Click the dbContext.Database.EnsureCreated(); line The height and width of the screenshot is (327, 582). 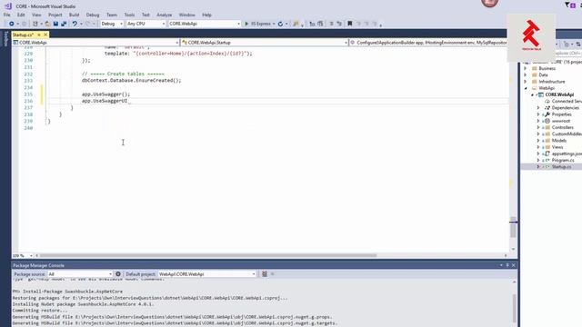click(x=131, y=81)
